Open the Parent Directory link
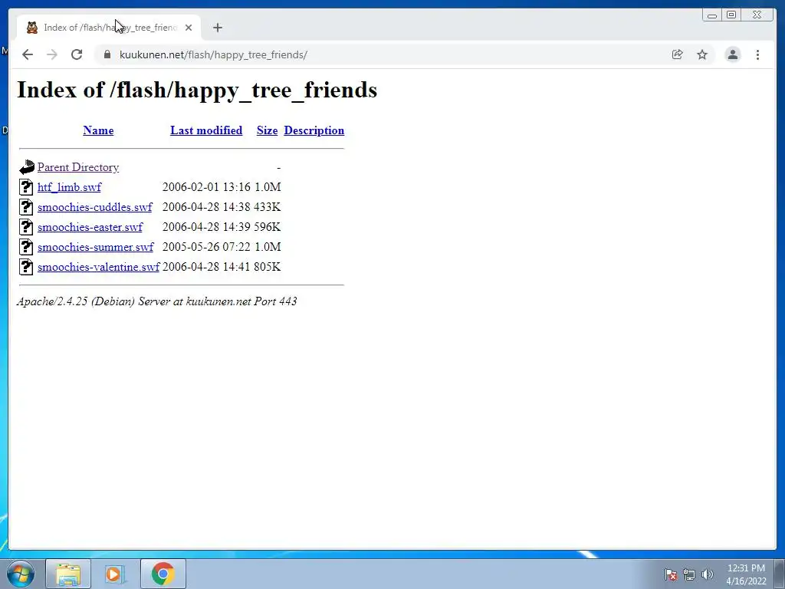This screenshot has height=589, width=785. pos(78,167)
